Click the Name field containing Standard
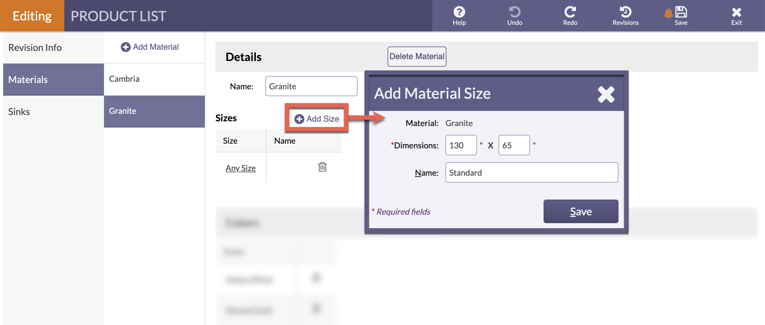Viewport: 765px width, 325px height. (532, 173)
